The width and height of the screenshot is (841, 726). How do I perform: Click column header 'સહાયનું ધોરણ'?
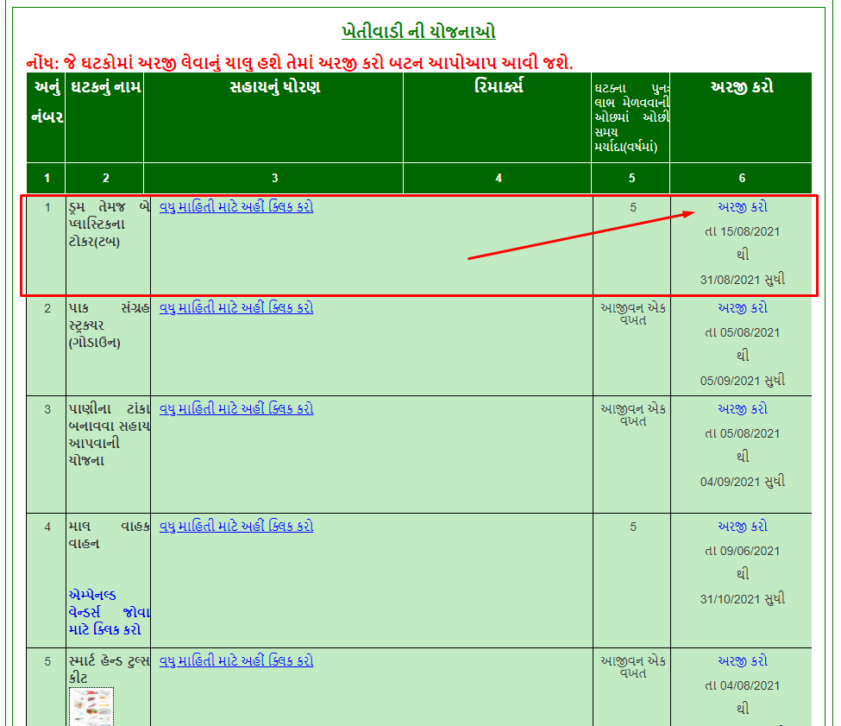(x=274, y=87)
